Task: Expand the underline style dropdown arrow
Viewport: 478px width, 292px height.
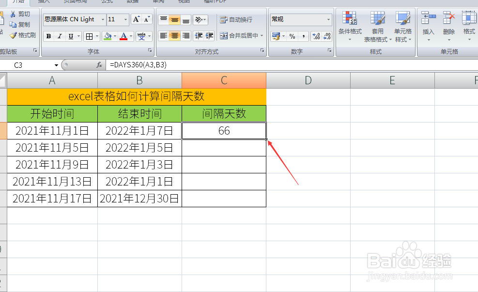Action: coord(78,37)
